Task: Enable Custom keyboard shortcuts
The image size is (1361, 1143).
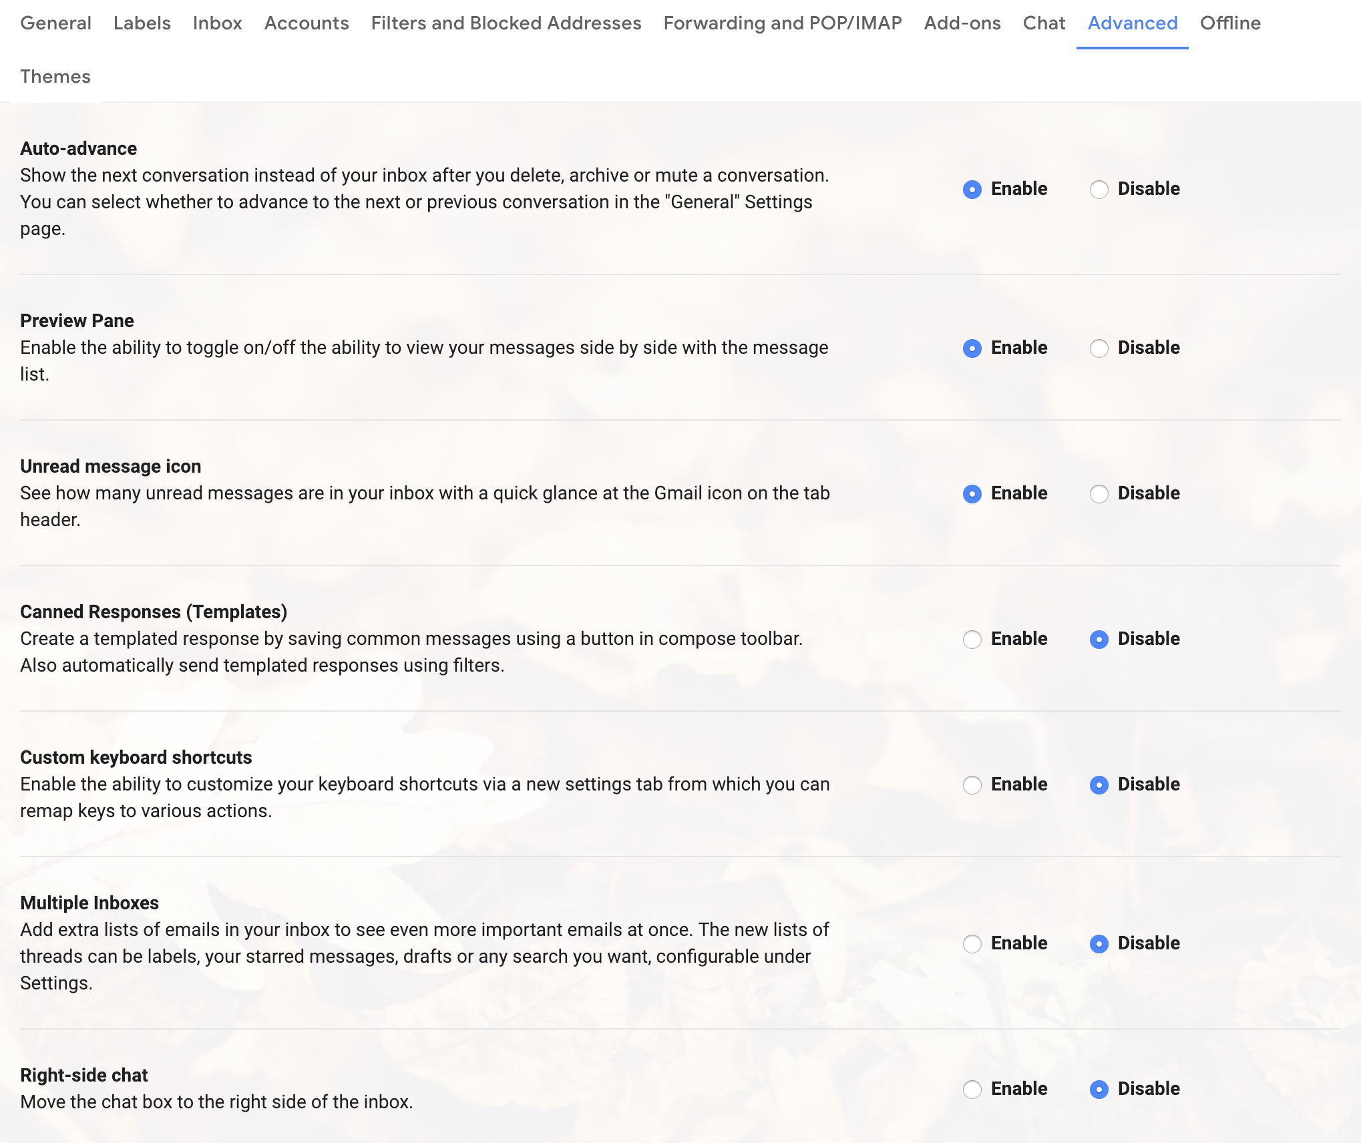Action: coord(972,785)
